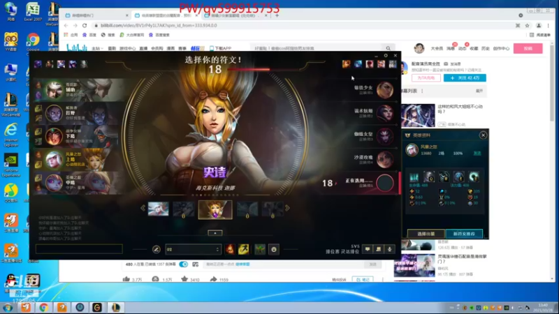The width and height of the screenshot is (559, 314).
Task: Expand the danmaku list 展开 control
Action: point(479,91)
